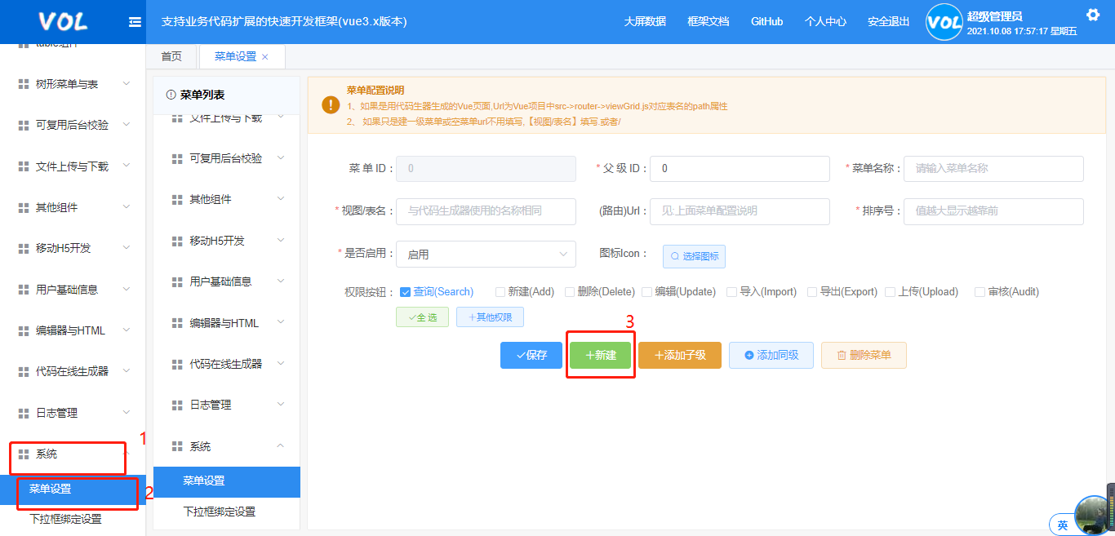1115x536 pixels.
Task: Click the 保存 save button
Action: pos(531,355)
